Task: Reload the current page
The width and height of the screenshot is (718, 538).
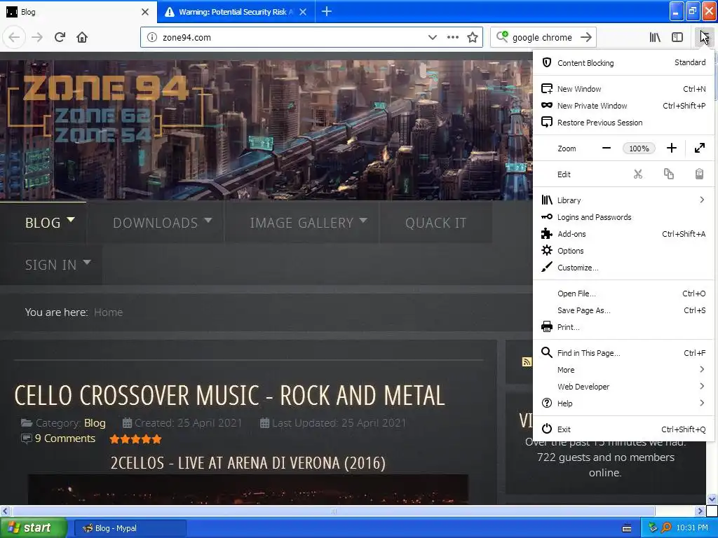Action: (x=60, y=37)
